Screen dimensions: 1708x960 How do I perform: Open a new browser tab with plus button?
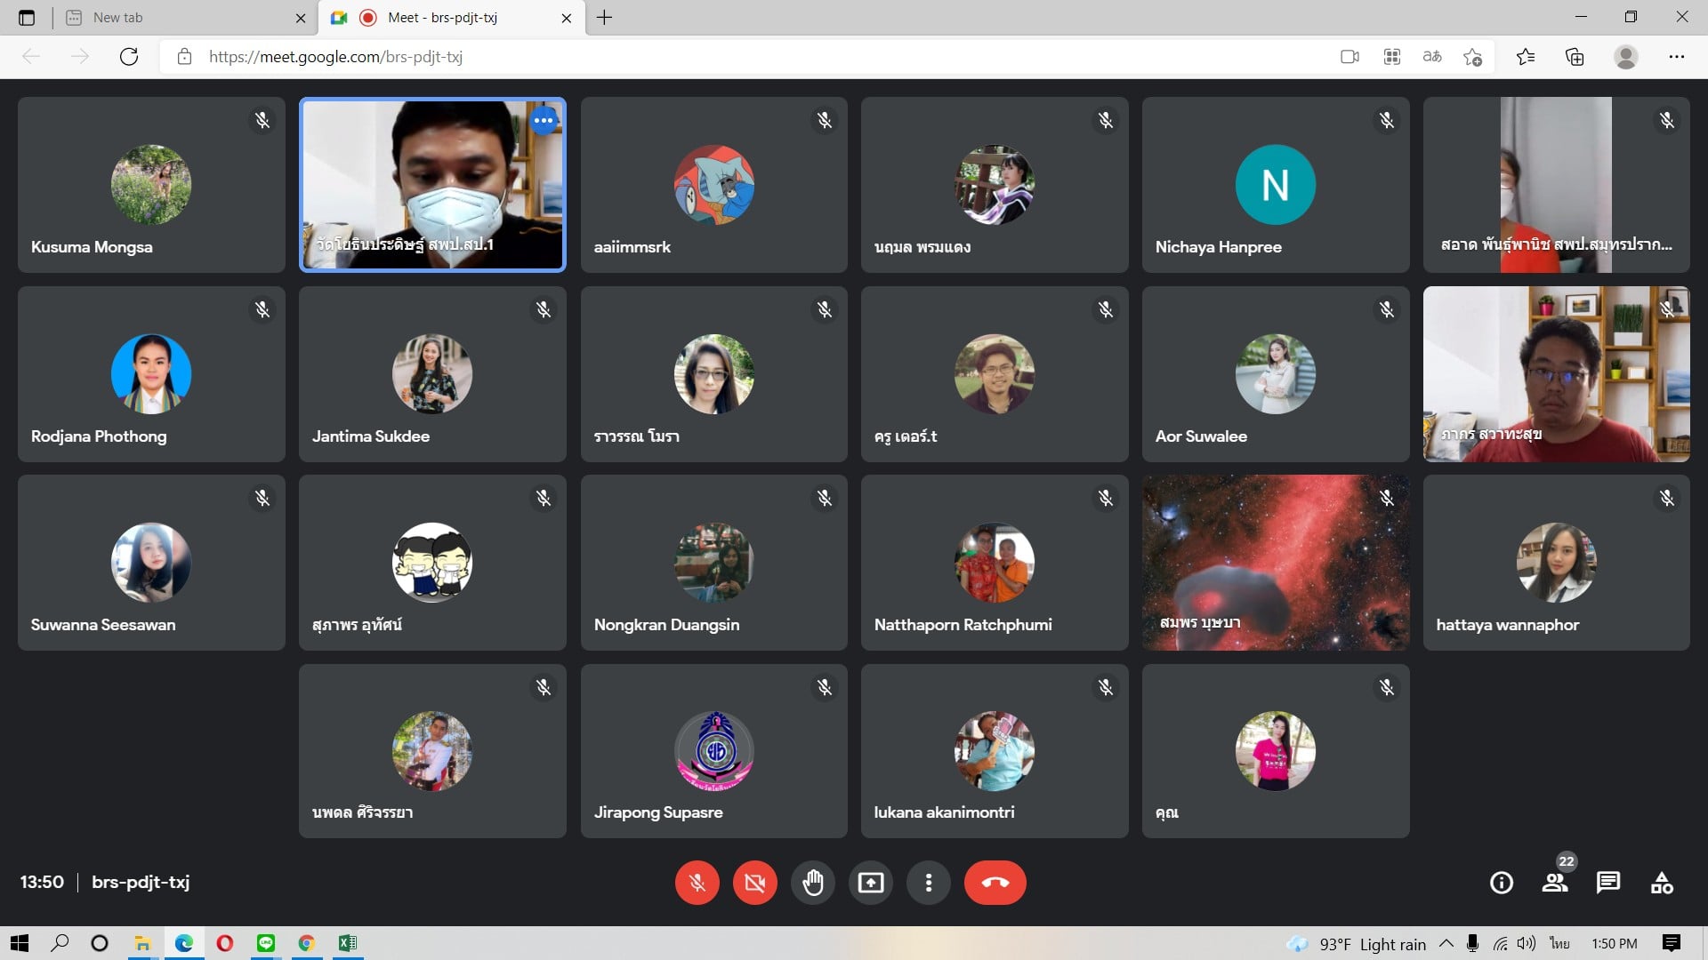[x=605, y=18]
